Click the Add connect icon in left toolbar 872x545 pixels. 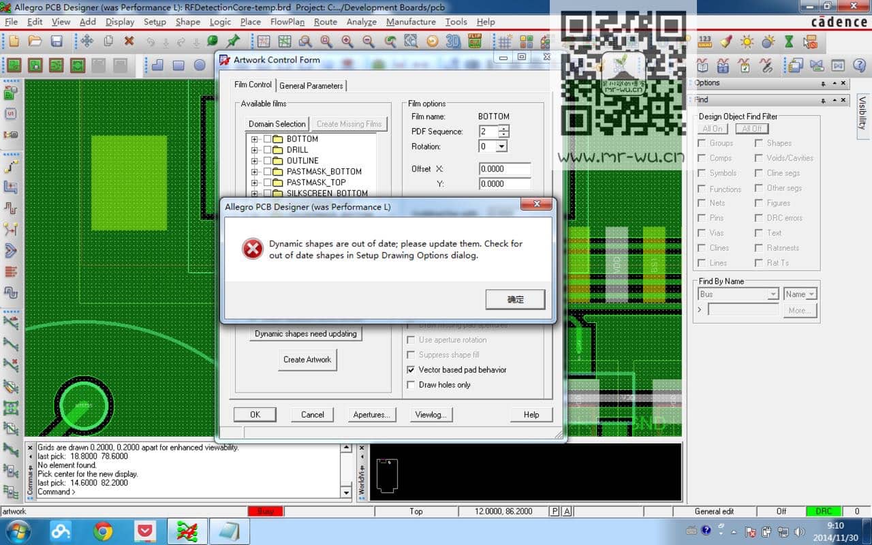pyautogui.click(x=11, y=166)
